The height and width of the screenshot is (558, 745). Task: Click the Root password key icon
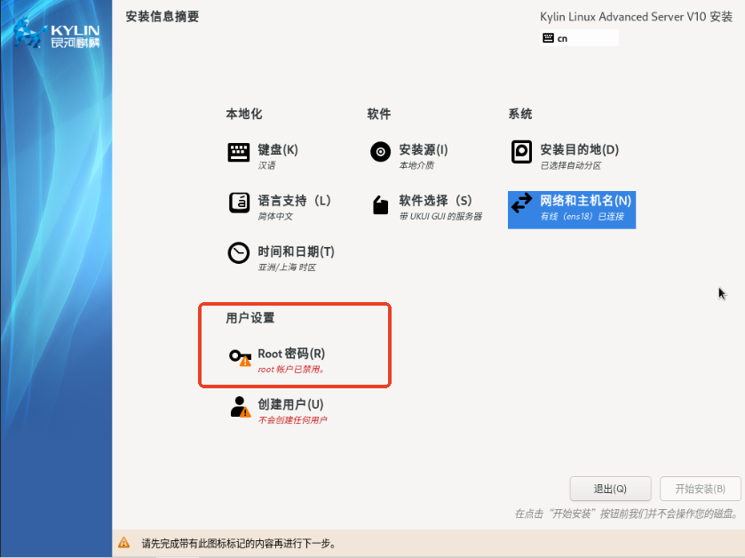pyautogui.click(x=240, y=357)
